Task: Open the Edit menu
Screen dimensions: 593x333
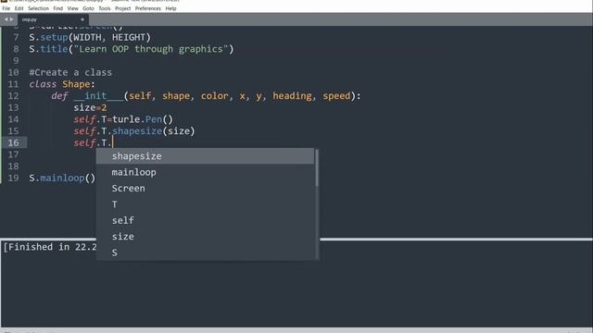Action: click(x=19, y=8)
